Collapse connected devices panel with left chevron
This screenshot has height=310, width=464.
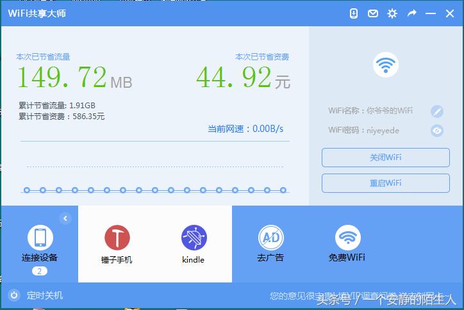[x=65, y=218]
